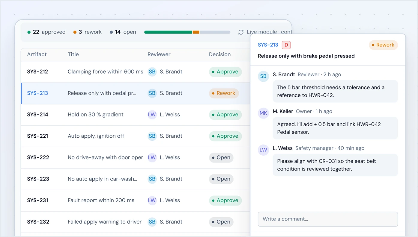The width and height of the screenshot is (418, 237).
Task: Click the Open badge for SYS-222
Action: click(x=221, y=158)
